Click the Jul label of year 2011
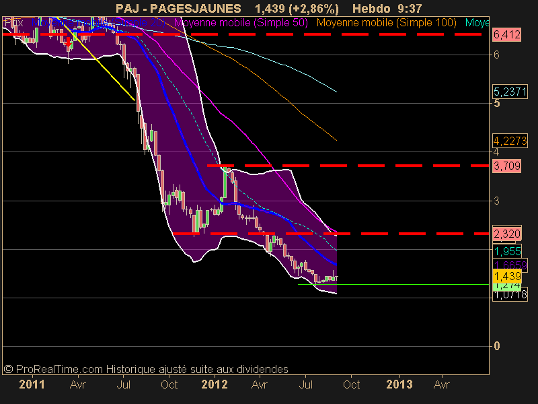Screen dimensions: 538x404 (124, 384)
